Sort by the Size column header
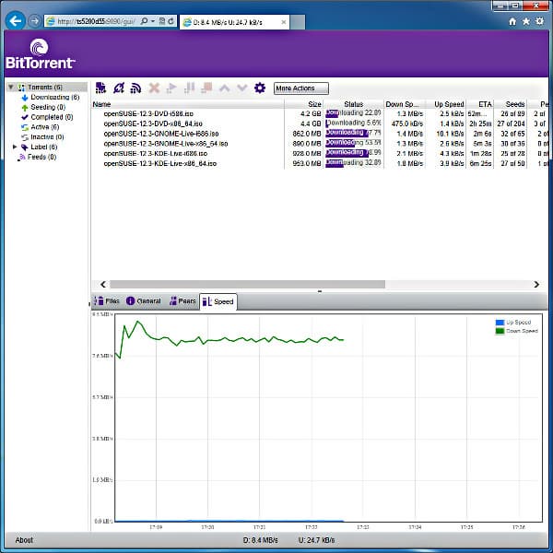The width and height of the screenshot is (553, 553). tap(304, 104)
